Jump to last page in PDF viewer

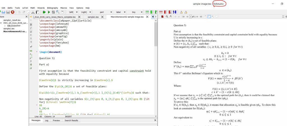(x=201, y=17)
